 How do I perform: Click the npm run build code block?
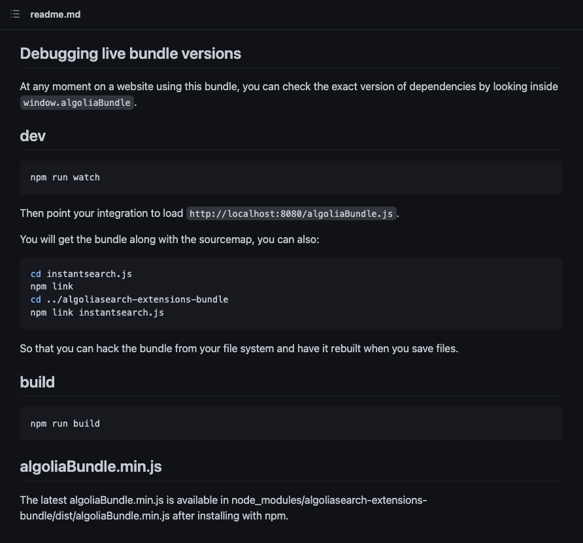pos(291,423)
